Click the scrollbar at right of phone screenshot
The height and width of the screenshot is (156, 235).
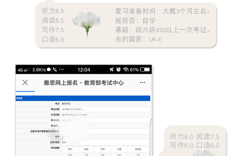pos(151,137)
